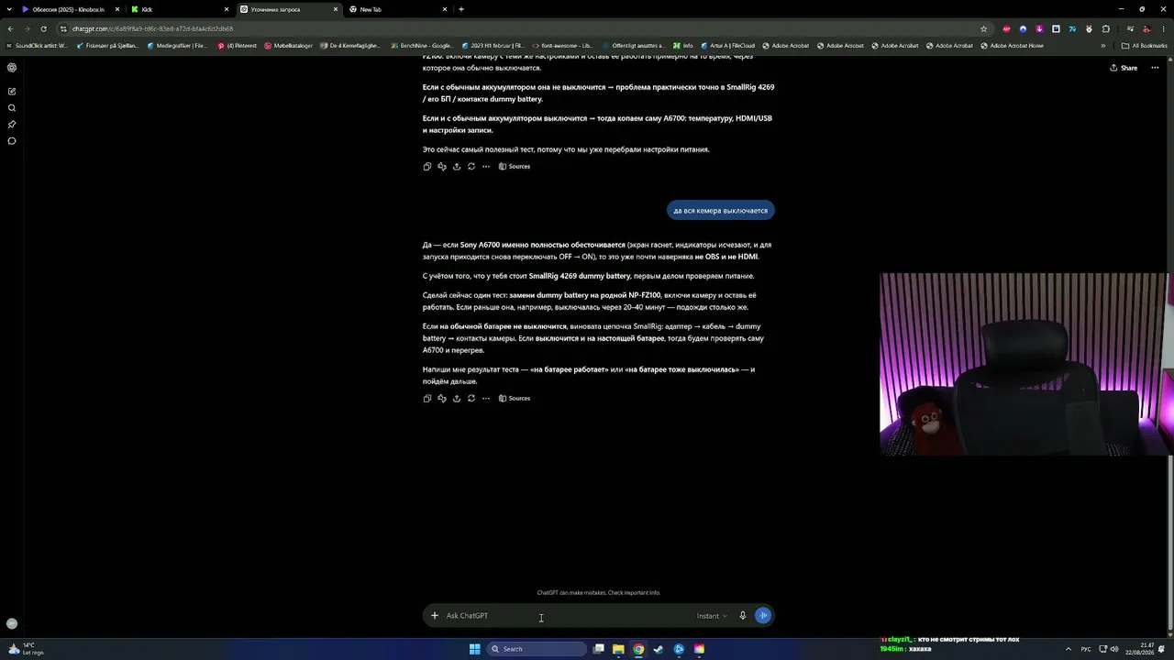
Task: Open more actions under the first response
Action: (x=486, y=167)
